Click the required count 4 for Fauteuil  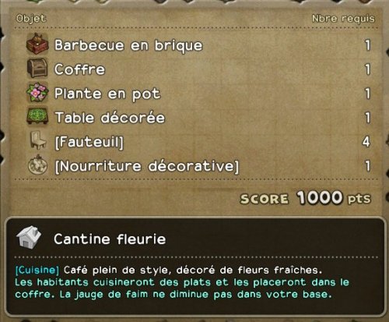(x=366, y=142)
